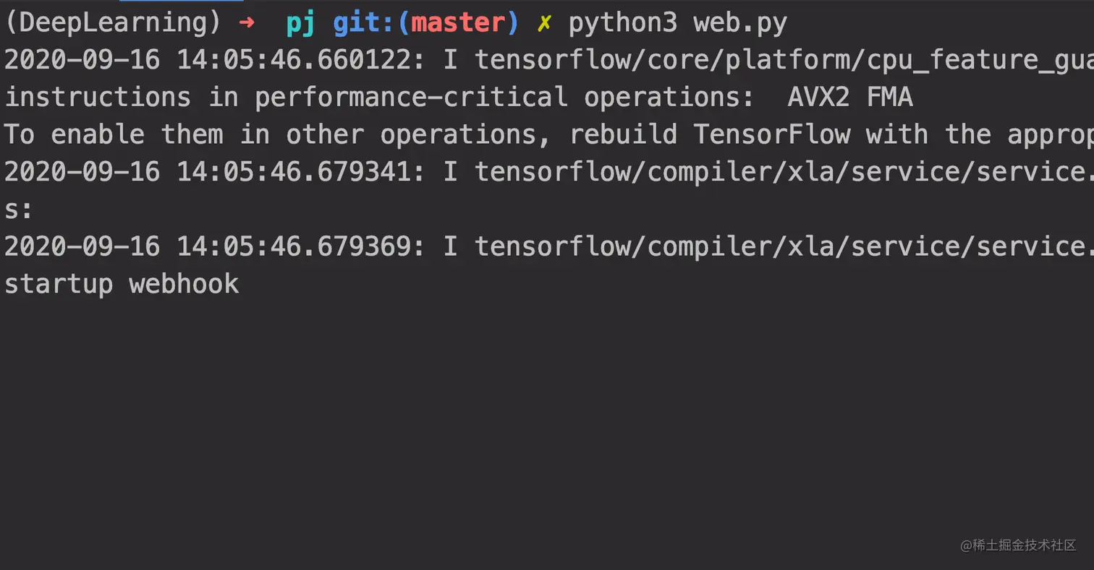The width and height of the screenshot is (1094, 570).
Task: Click the pj directory name in prompt
Action: point(300,23)
